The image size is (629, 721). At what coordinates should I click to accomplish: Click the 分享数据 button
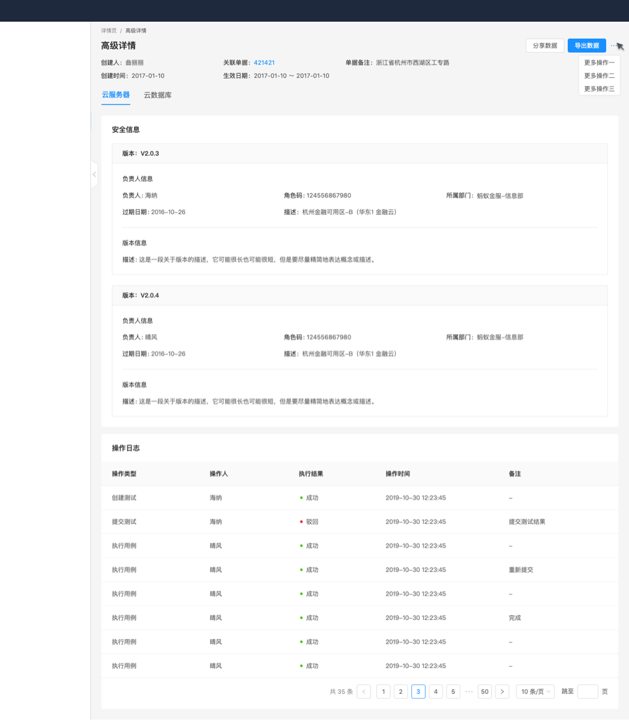coord(545,45)
